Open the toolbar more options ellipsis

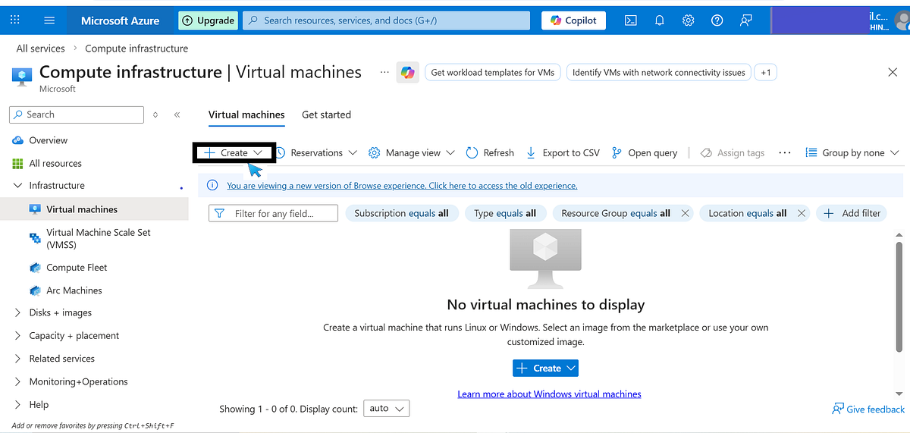point(785,152)
